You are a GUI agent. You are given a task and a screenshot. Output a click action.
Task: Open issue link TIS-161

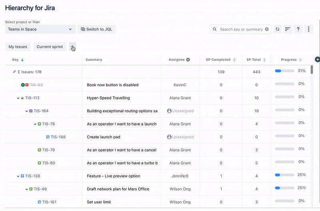coord(49,202)
